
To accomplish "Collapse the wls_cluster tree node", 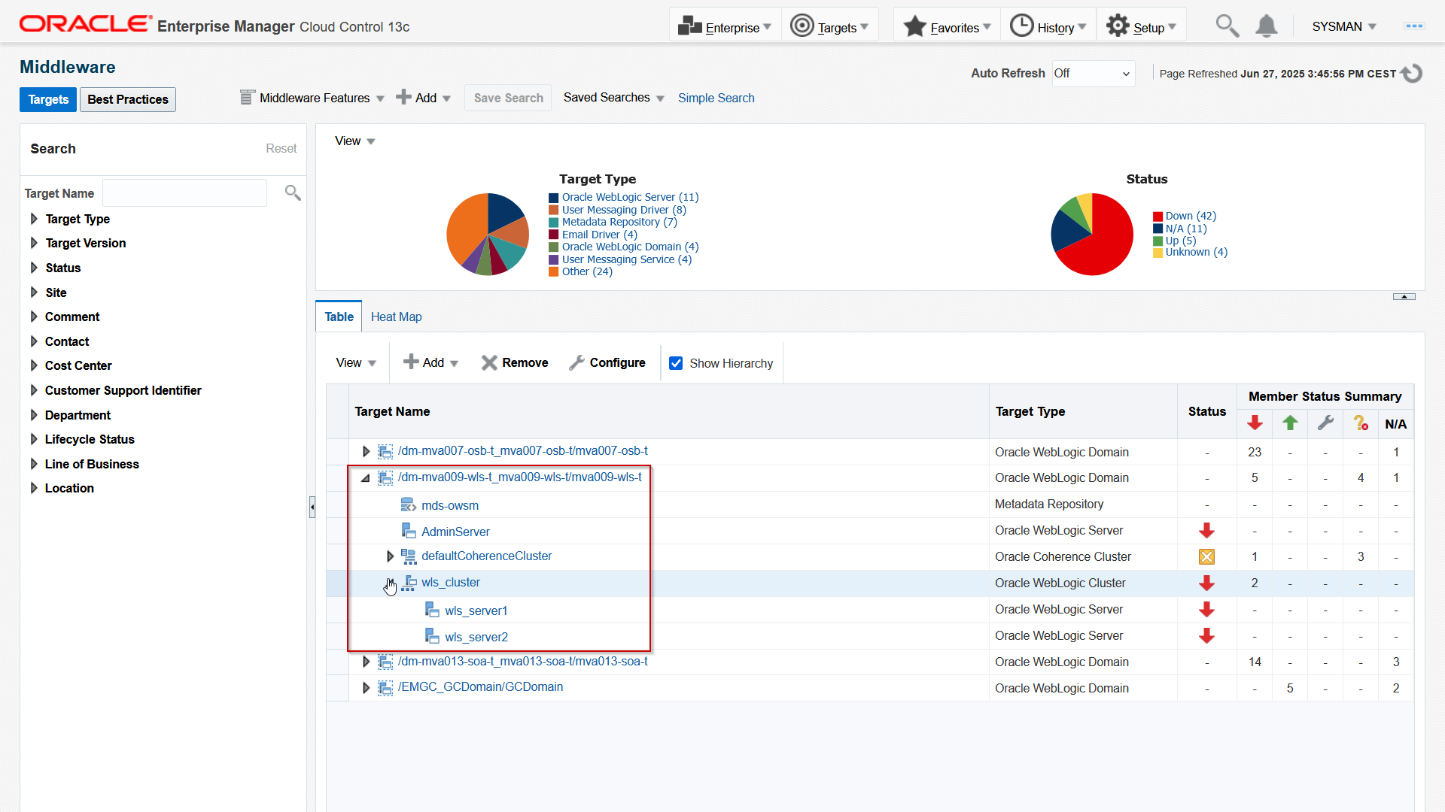I will (390, 583).
